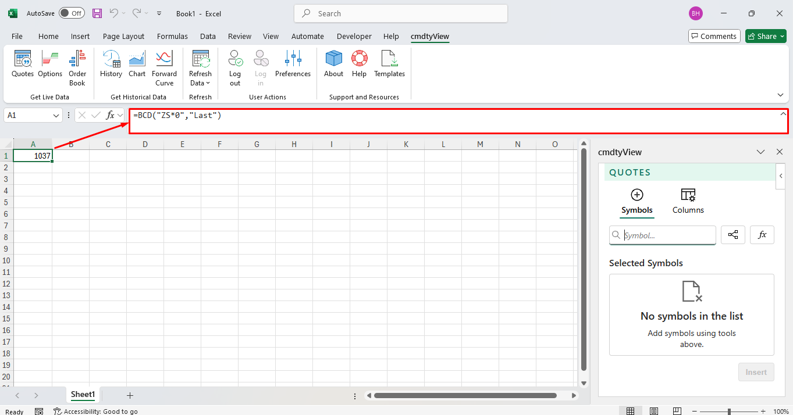
Task: Open the File menu
Action: (17, 36)
